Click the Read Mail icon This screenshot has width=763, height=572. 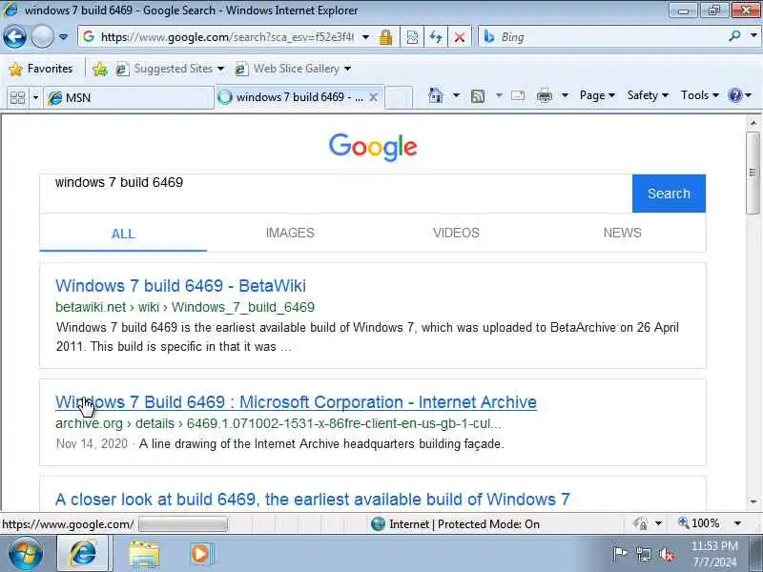[518, 95]
